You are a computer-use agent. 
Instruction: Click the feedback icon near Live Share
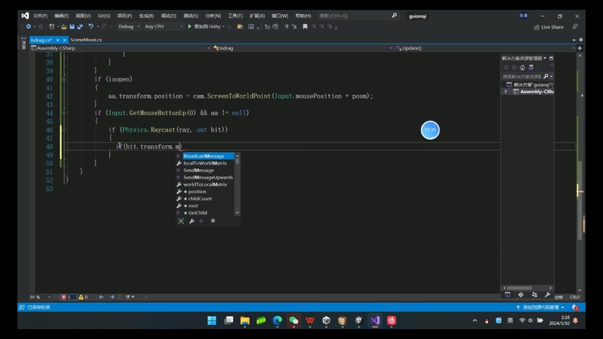pyautogui.click(x=575, y=27)
